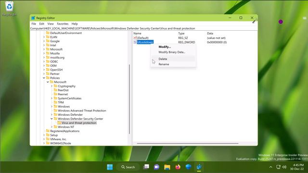Click the Policies folder icon

point(48,78)
